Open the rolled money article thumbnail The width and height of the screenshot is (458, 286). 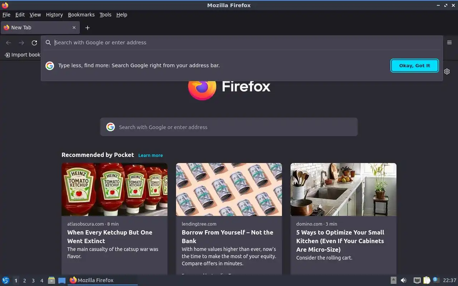229,189
